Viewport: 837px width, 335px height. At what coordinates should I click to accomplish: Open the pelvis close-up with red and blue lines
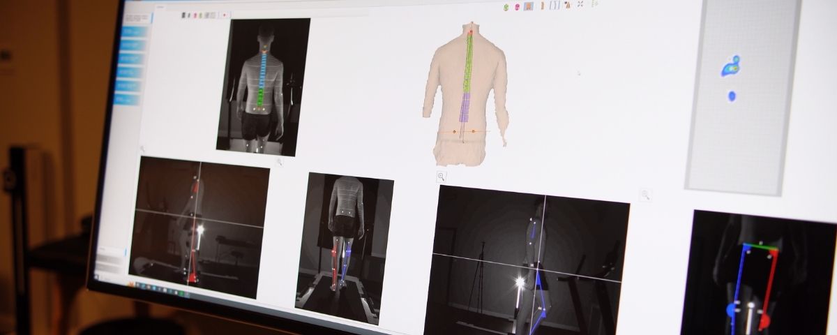pos(760,274)
